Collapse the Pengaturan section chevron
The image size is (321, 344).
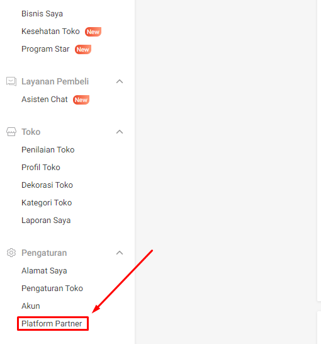120,253
